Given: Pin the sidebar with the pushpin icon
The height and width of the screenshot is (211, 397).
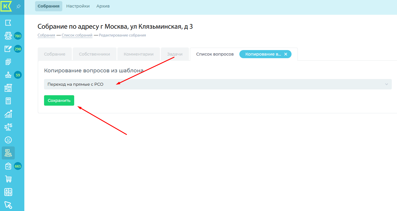Looking at the screenshot, I should [18, 6].
